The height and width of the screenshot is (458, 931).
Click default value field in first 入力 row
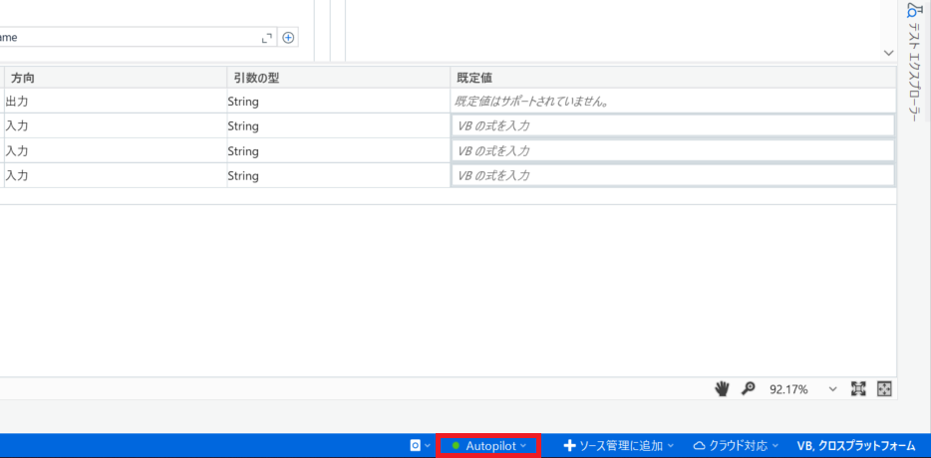pos(673,126)
